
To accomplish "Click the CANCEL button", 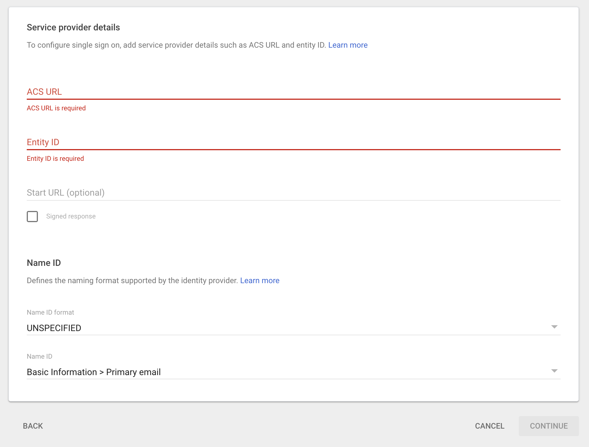I will tap(490, 426).
